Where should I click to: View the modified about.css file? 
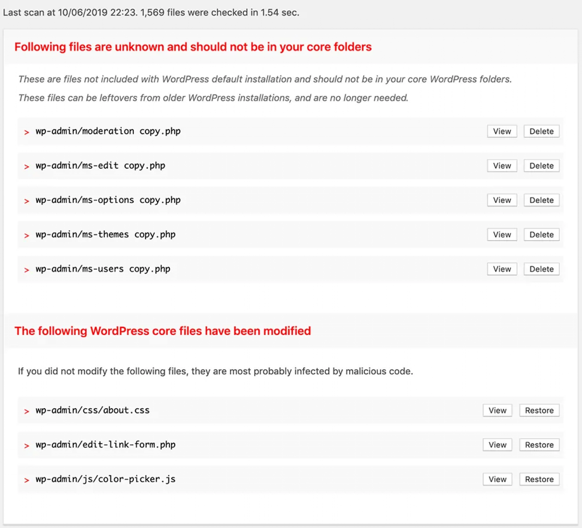tap(497, 410)
